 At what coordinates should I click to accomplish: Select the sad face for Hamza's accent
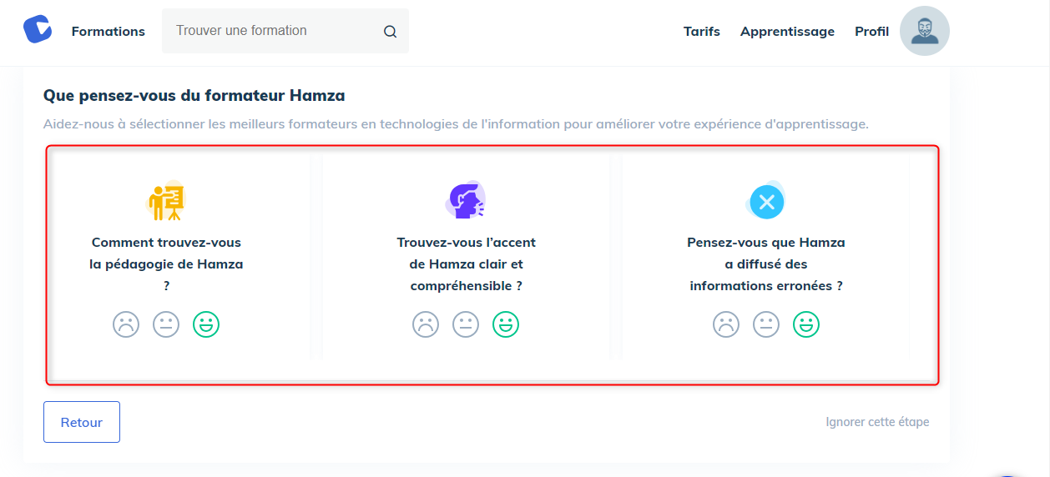[426, 324]
